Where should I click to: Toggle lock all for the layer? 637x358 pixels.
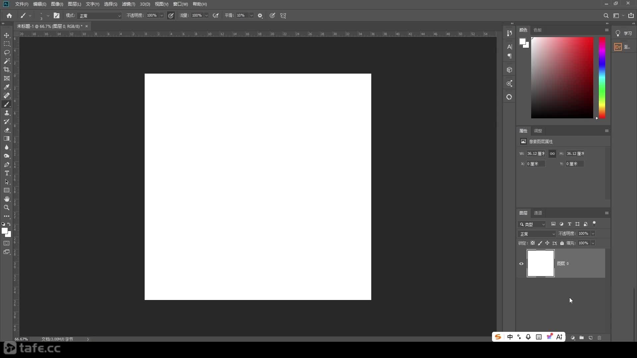562,243
